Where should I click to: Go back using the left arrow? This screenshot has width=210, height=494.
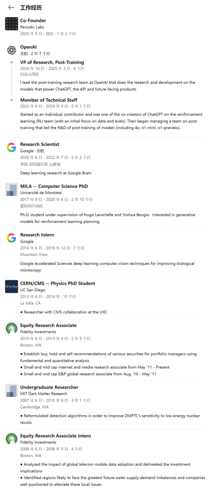[x=11, y=8]
